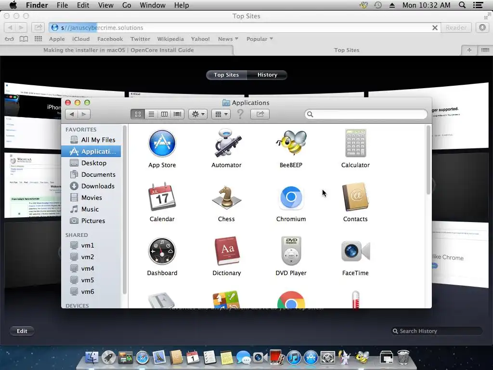Select the Top Sites tab in Safari
Screen dimensions: 493x370
347,50
